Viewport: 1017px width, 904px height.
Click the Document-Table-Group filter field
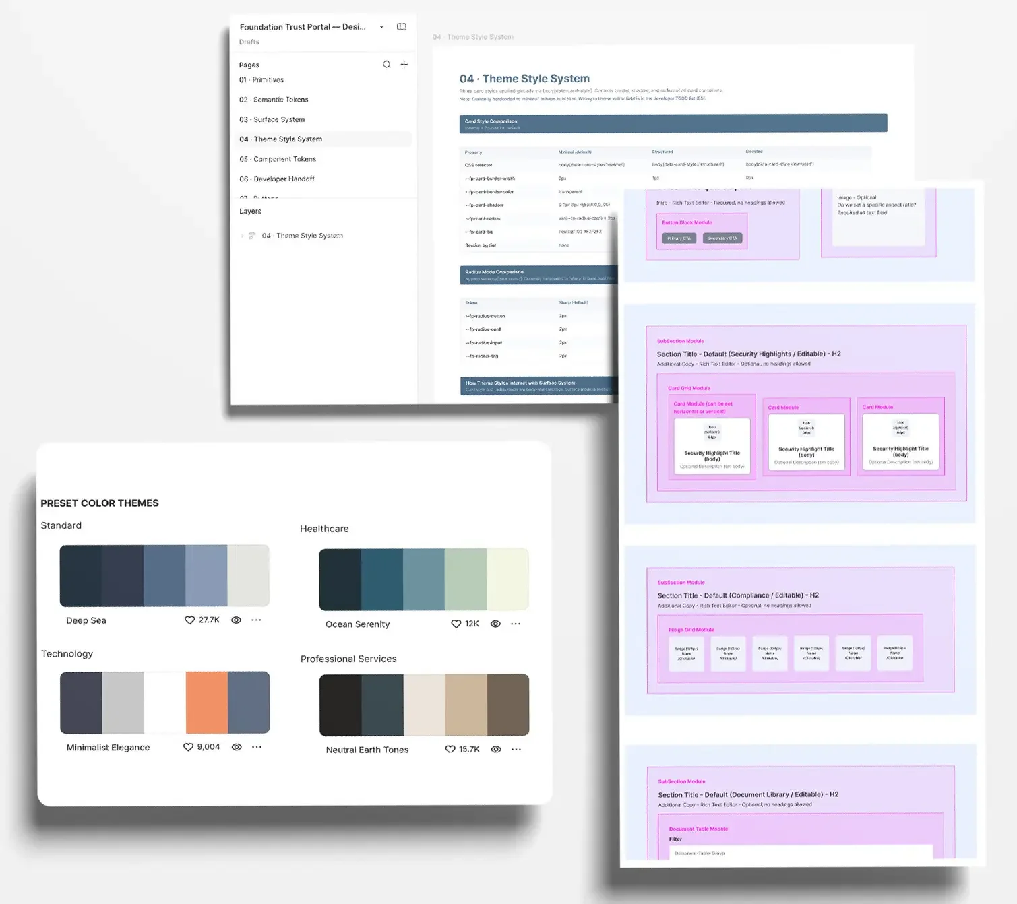801,853
